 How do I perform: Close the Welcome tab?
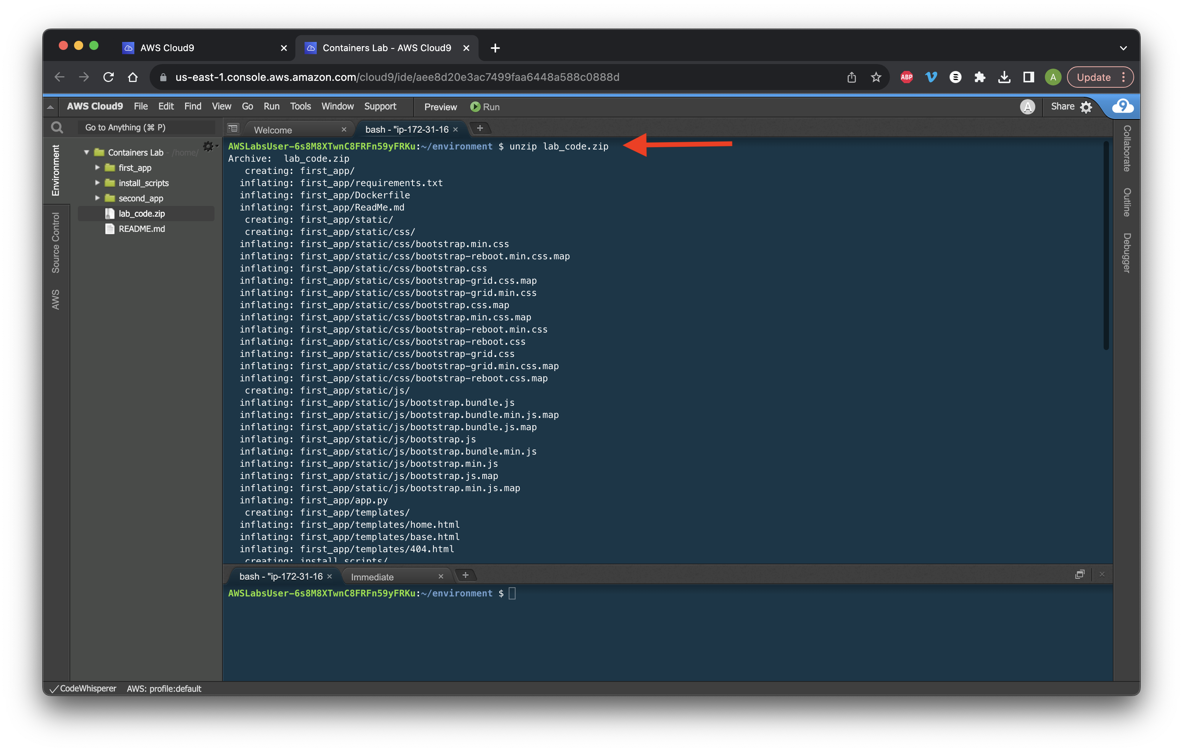point(344,130)
